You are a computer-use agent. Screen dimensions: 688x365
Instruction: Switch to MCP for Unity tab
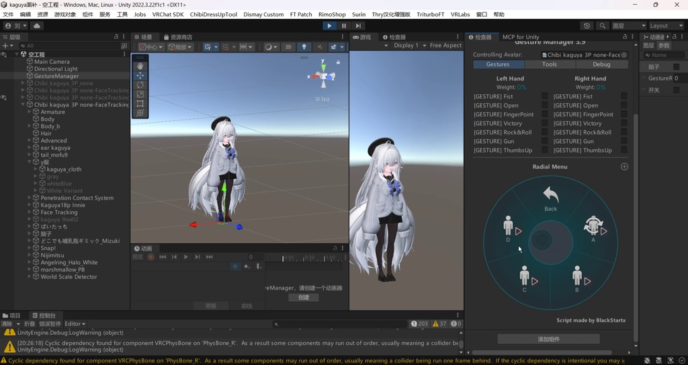click(521, 37)
